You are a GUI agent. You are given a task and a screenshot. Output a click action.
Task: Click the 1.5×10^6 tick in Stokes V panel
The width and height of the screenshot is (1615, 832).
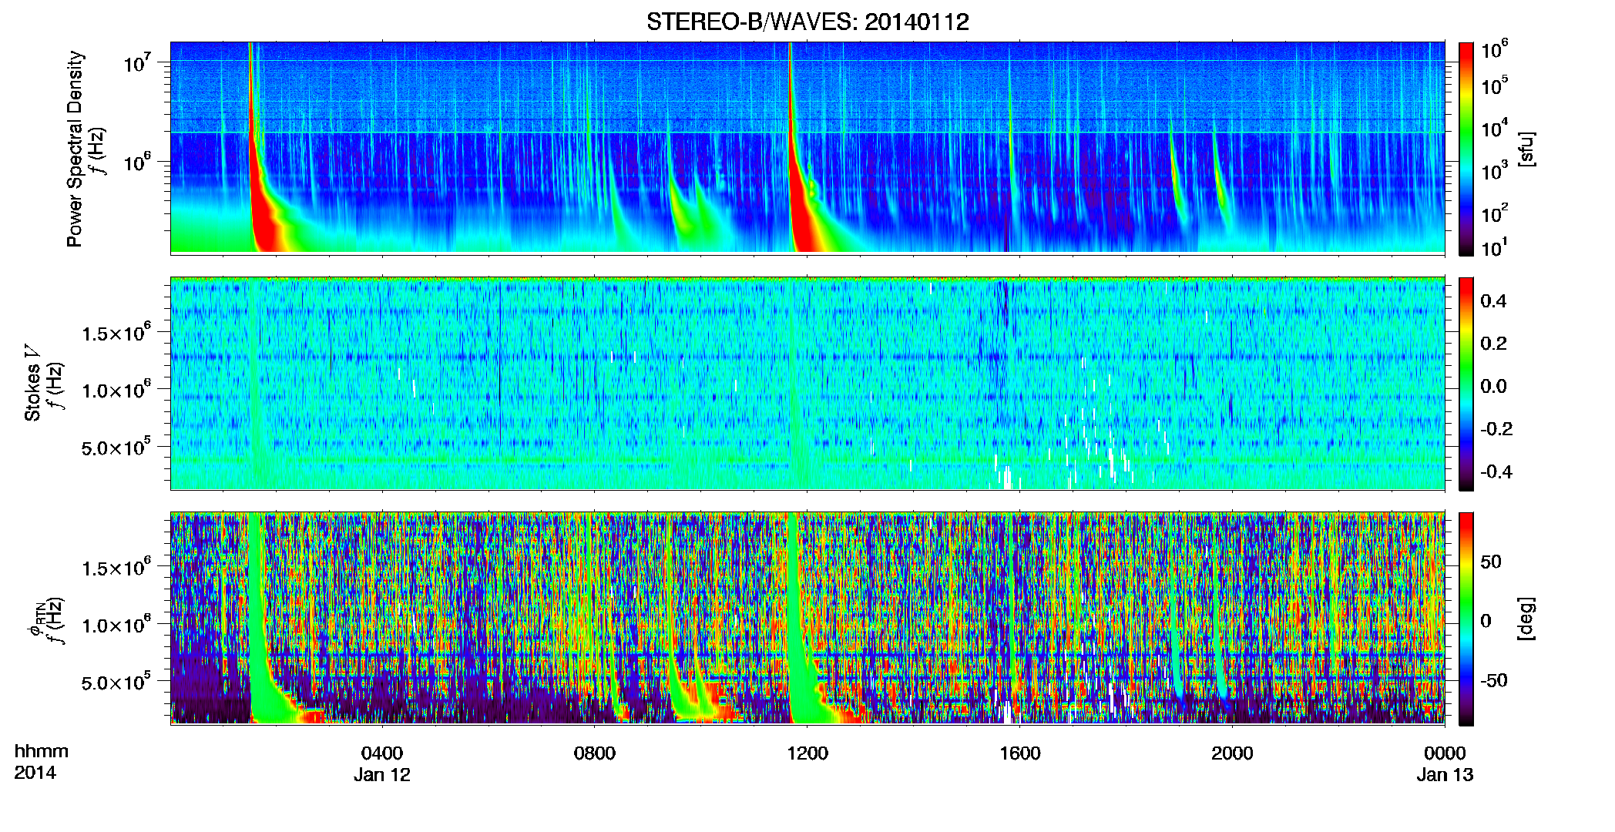116,332
